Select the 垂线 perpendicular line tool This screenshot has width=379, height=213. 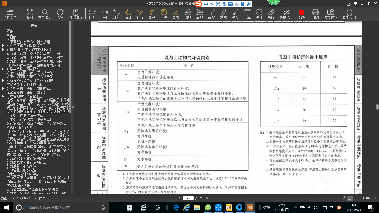click(x=140, y=14)
